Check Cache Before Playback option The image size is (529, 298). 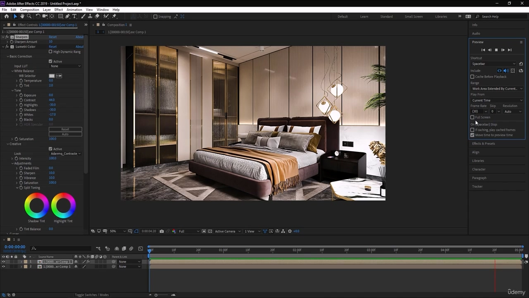(x=472, y=77)
